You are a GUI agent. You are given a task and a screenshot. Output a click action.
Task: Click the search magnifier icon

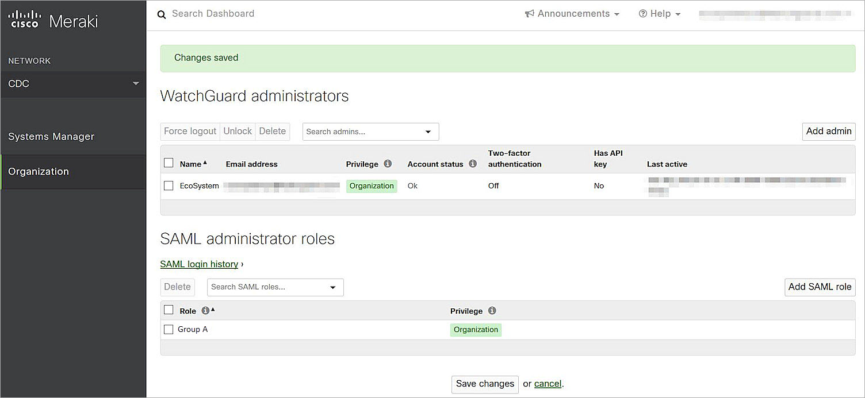162,14
